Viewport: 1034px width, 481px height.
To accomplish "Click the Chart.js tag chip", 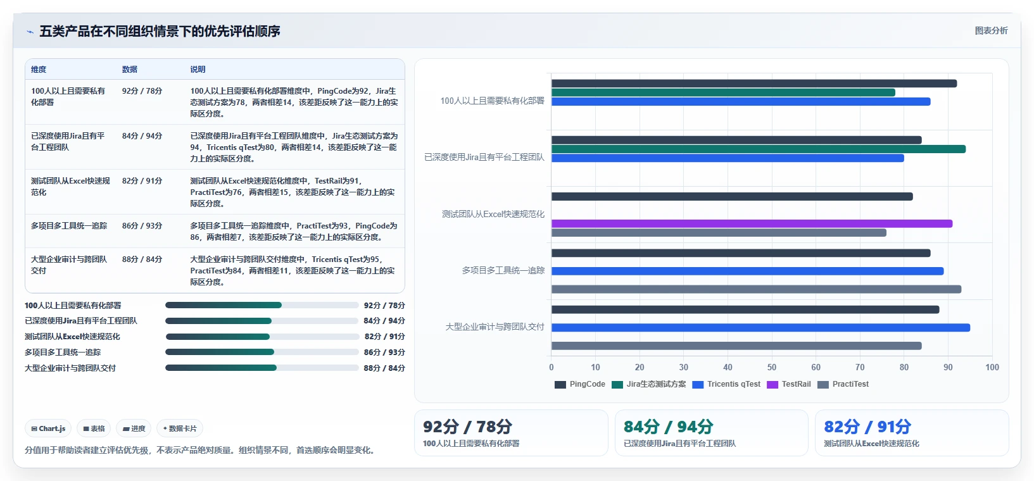I will 48,428.
